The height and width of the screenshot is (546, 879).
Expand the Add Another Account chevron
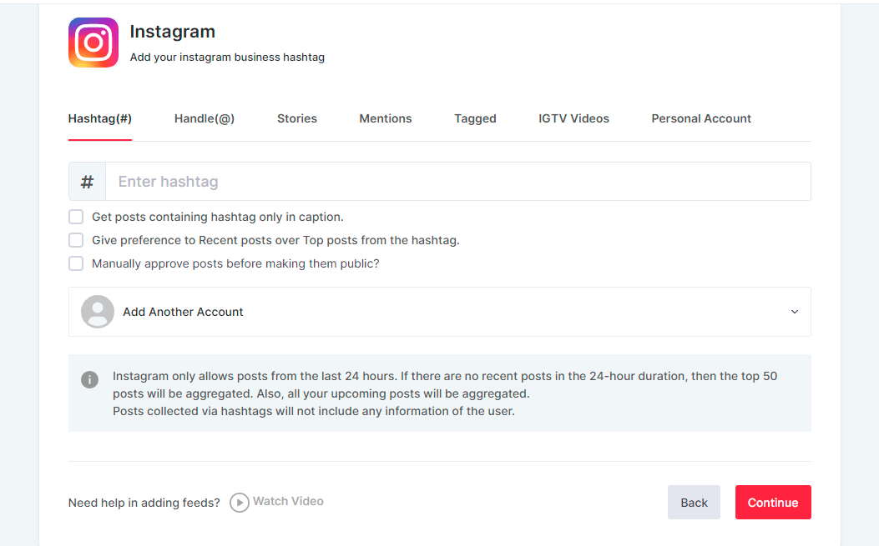794,312
